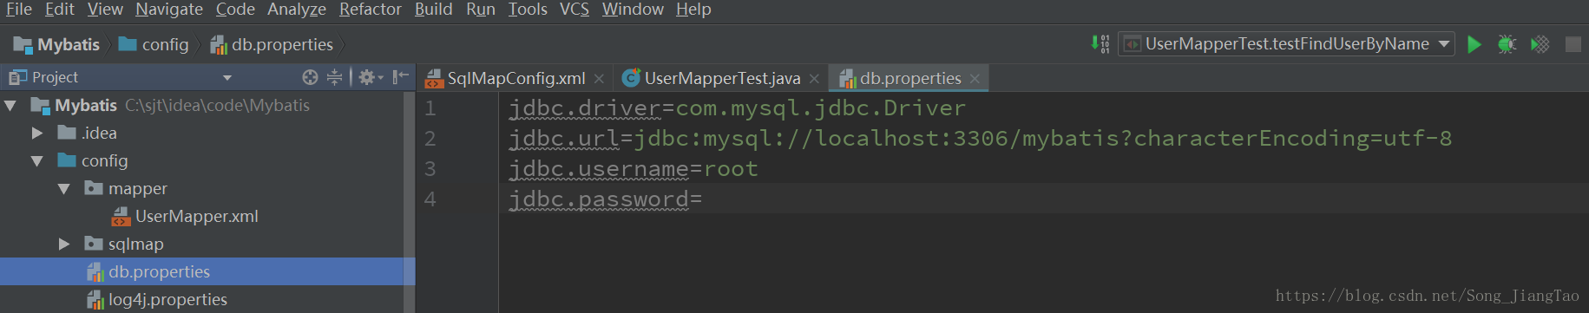This screenshot has width=1589, height=313.
Task: Open the Build menu
Action: [x=434, y=10]
